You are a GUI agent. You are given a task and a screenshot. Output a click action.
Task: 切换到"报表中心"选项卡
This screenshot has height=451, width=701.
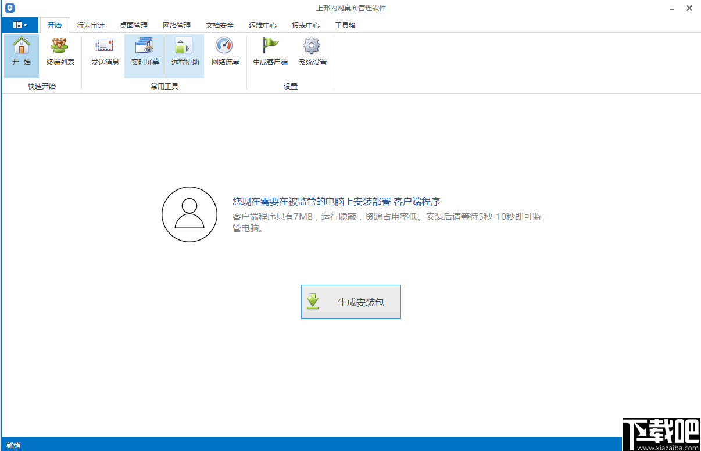305,25
